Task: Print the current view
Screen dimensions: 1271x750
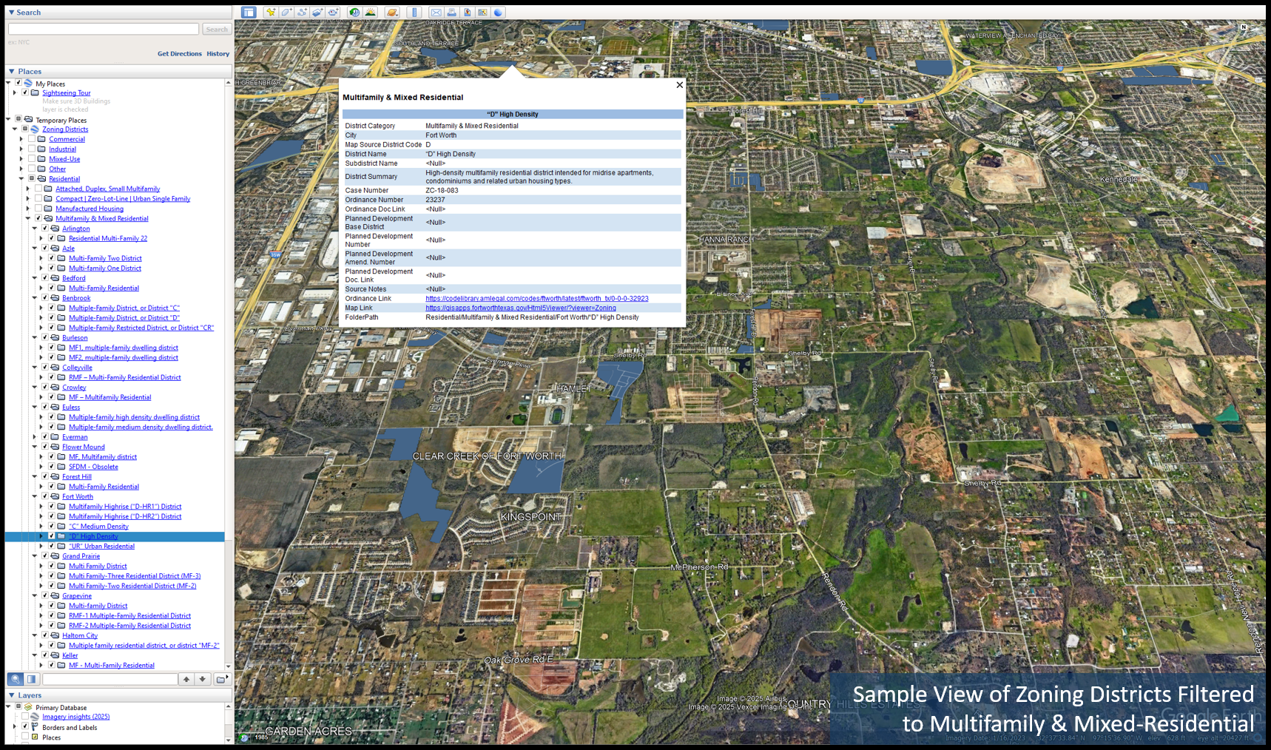Action: tap(451, 13)
